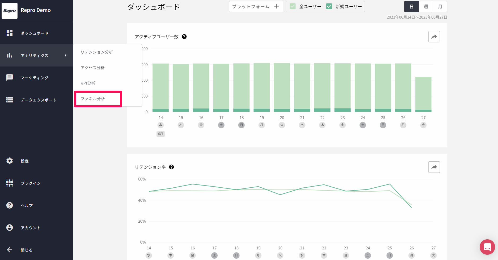Open the アカウント person icon
This screenshot has width=498, height=260.
[10, 227]
